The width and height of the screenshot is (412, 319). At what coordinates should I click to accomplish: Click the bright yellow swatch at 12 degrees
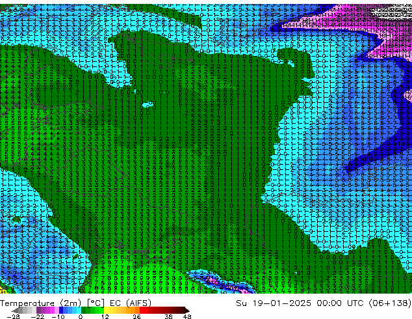click(x=106, y=310)
